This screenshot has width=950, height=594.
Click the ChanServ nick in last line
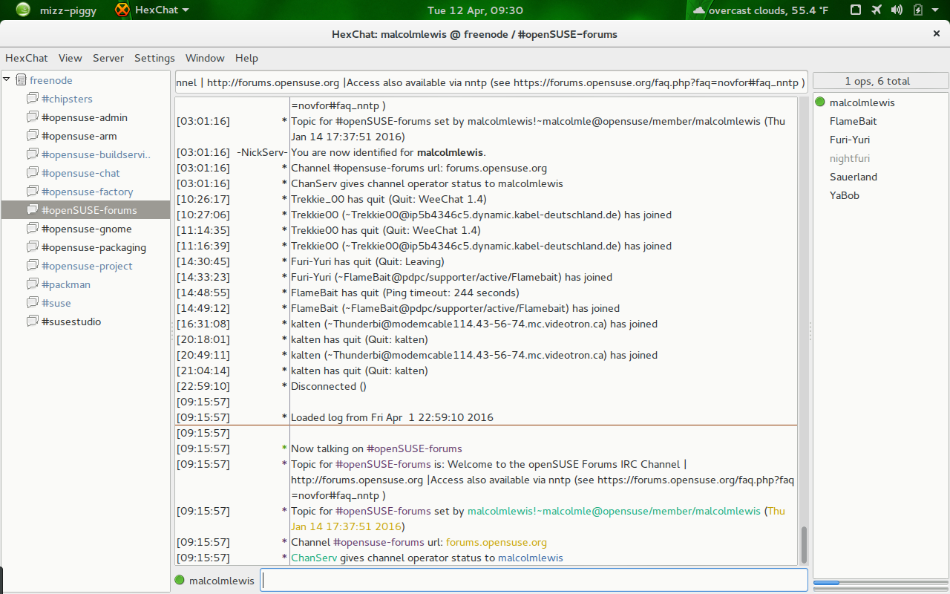tap(314, 558)
